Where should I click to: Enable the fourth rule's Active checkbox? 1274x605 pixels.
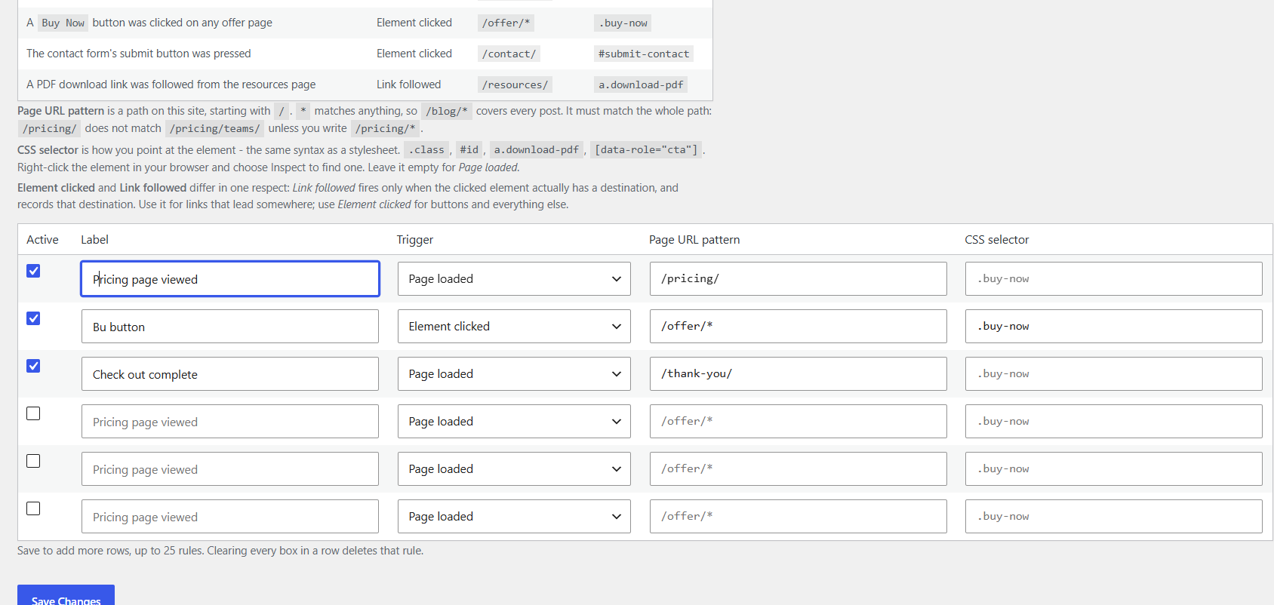(x=33, y=413)
